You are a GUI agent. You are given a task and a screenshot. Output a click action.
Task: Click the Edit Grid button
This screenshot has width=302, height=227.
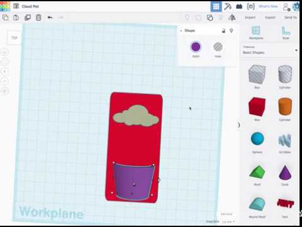tap(226, 214)
